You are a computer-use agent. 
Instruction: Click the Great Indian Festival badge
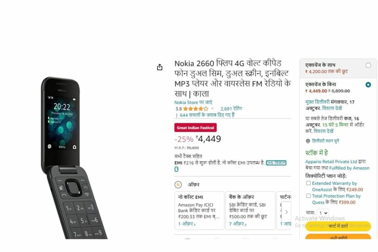(196, 128)
